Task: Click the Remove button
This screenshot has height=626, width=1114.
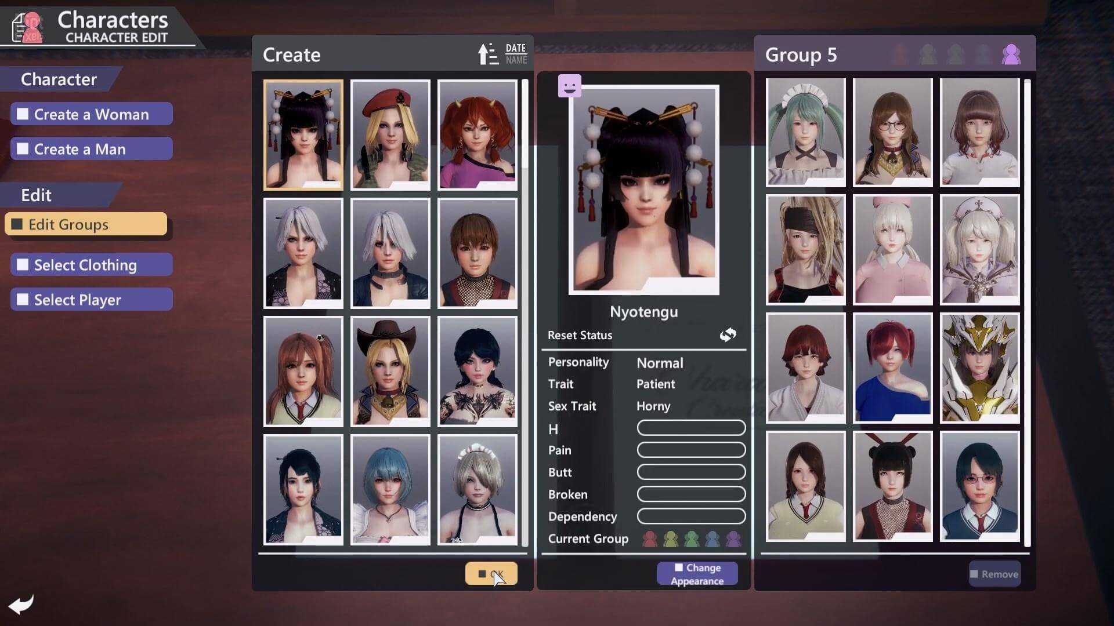Action: [994, 574]
